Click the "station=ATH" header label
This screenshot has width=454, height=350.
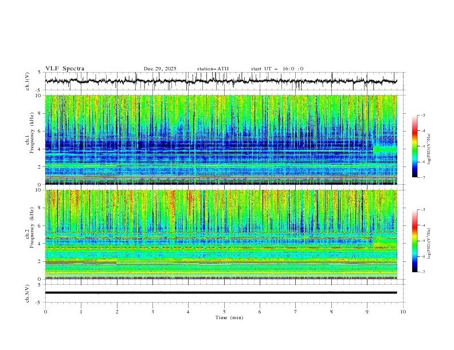213,69
